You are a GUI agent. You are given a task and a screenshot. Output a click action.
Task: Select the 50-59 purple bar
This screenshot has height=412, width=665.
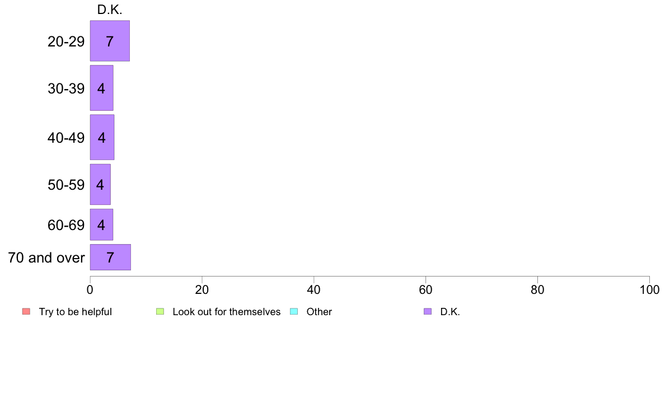click(100, 184)
